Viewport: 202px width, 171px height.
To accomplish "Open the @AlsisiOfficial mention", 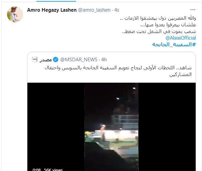I will coord(181,38).
